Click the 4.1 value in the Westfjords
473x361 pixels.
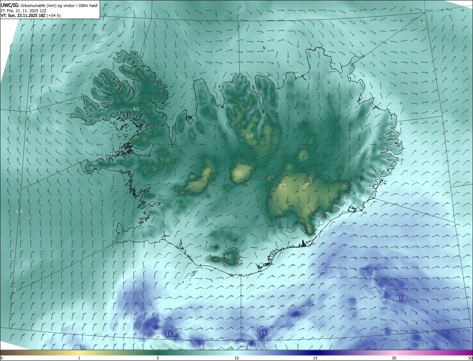[x=136, y=109]
